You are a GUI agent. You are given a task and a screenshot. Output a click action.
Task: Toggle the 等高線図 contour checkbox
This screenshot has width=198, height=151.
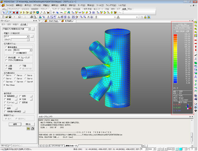point(5,96)
